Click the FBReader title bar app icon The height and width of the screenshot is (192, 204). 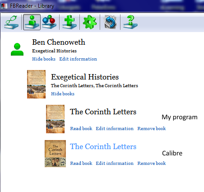click(x=4, y=6)
